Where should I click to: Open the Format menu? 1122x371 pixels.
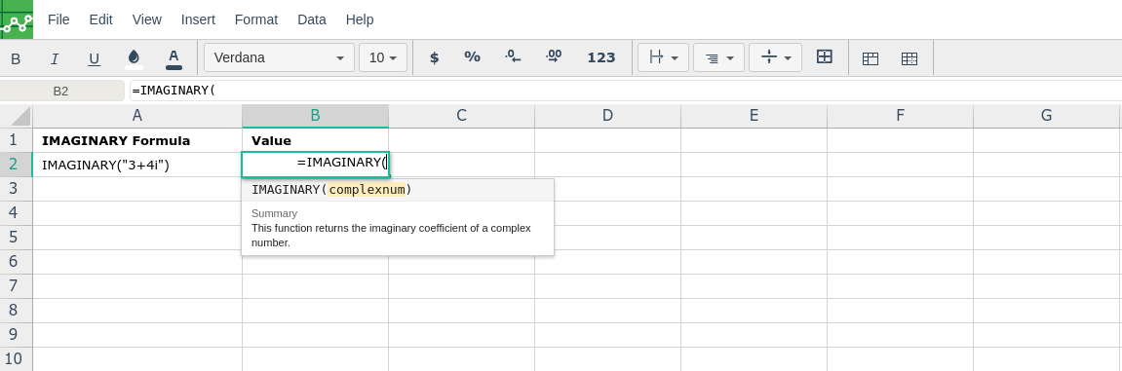pyautogui.click(x=256, y=20)
